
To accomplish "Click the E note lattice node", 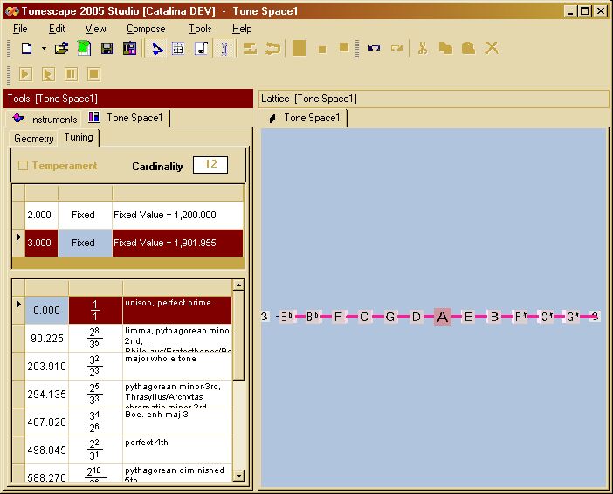I will coord(468,317).
